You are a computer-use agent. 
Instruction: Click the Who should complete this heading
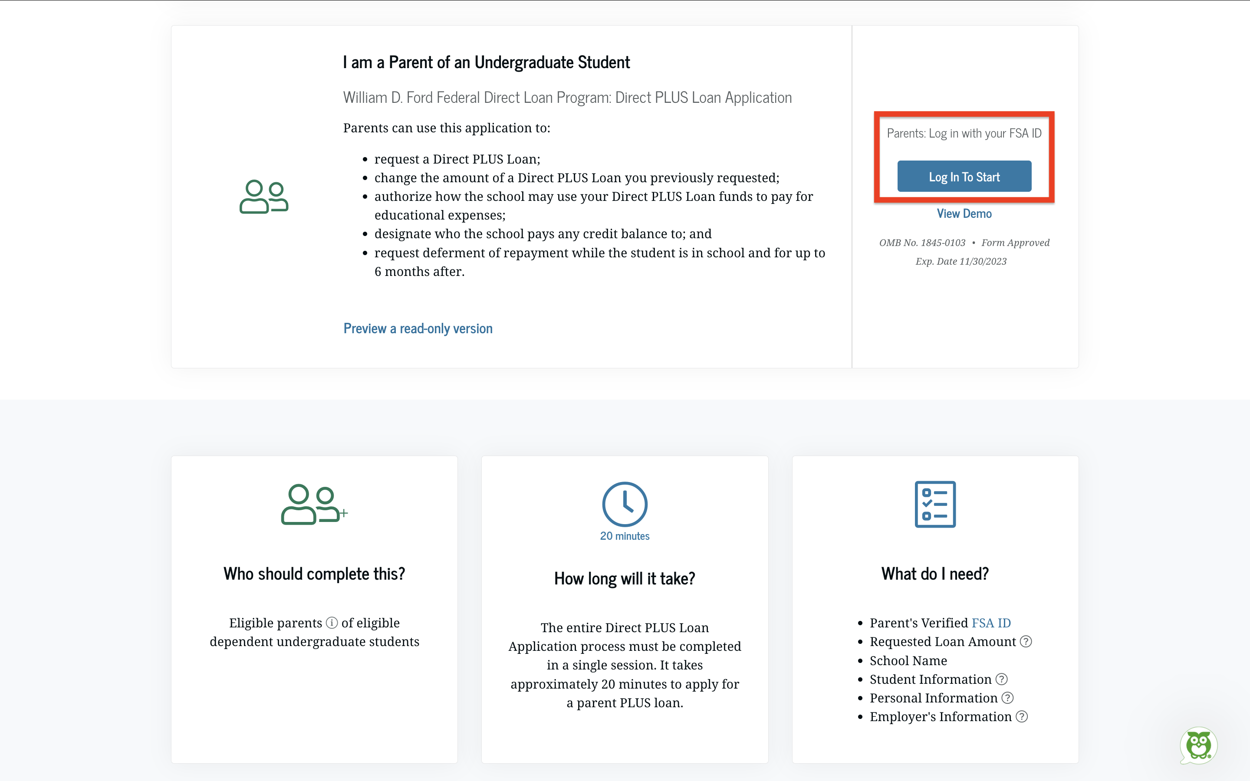click(314, 574)
